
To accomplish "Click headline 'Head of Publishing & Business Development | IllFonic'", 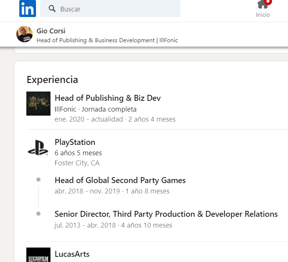I will point(107,40).
